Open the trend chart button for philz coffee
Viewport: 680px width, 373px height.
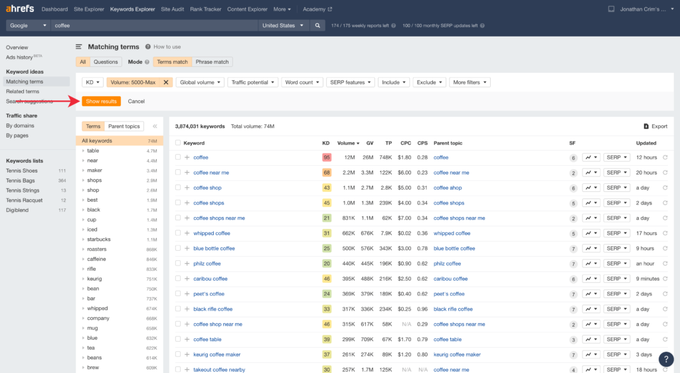click(591, 263)
